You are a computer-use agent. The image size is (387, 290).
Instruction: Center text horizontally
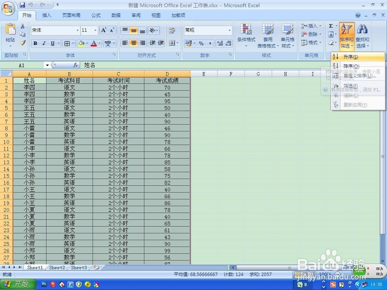[134, 43]
